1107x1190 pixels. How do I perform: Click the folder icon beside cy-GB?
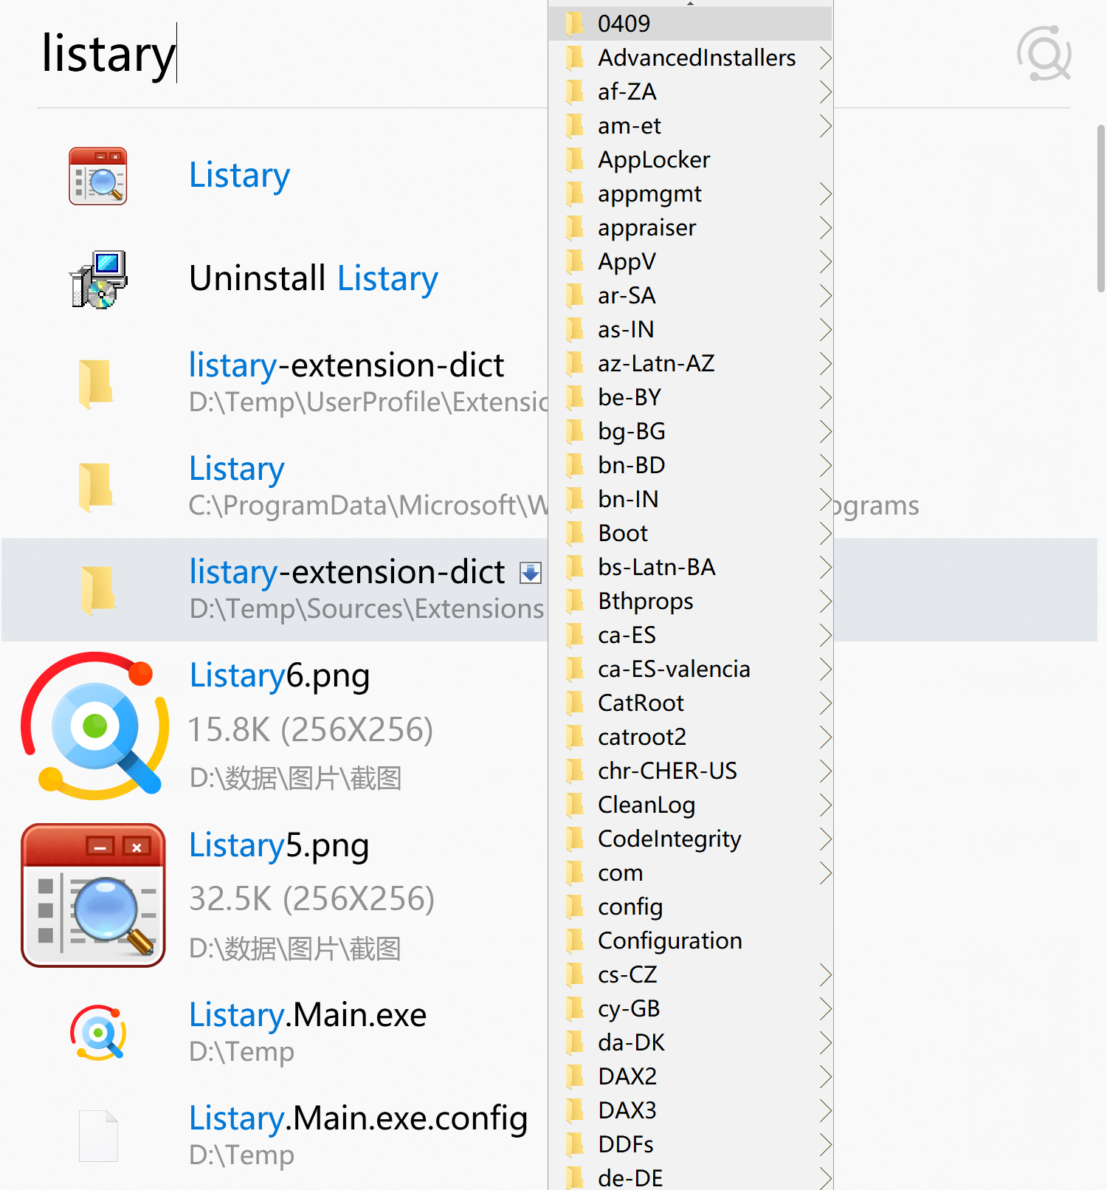coord(575,1008)
